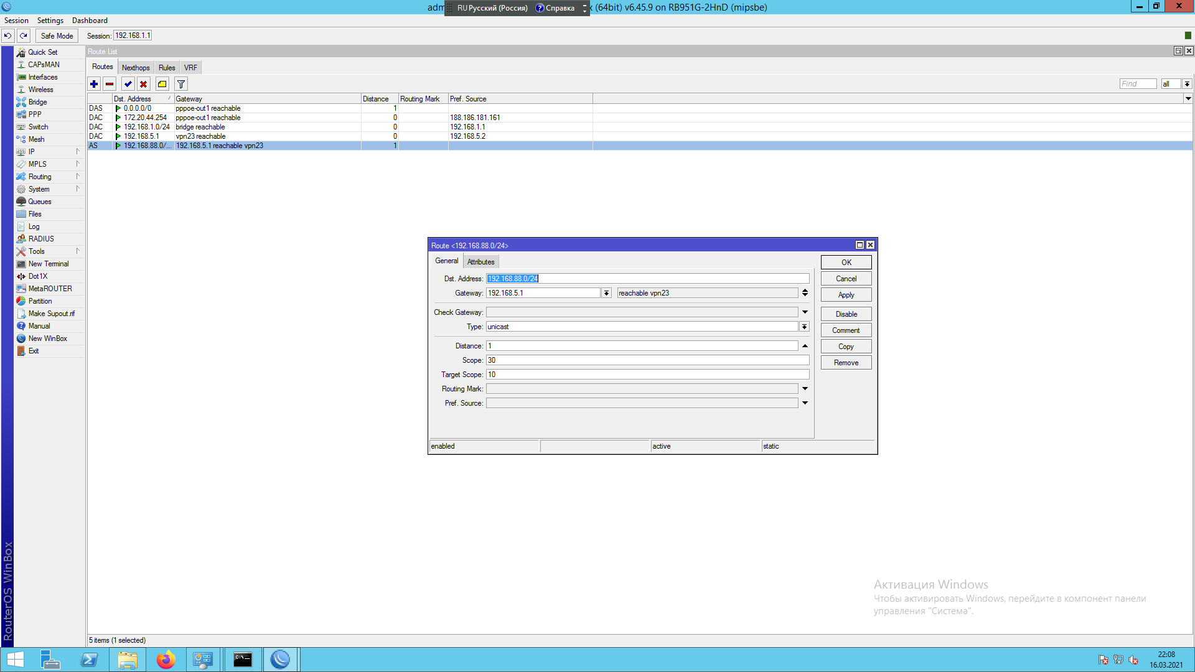Image resolution: width=1195 pixels, height=672 pixels.
Task: Select the Routes tab in Route List
Action: click(102, 67)
